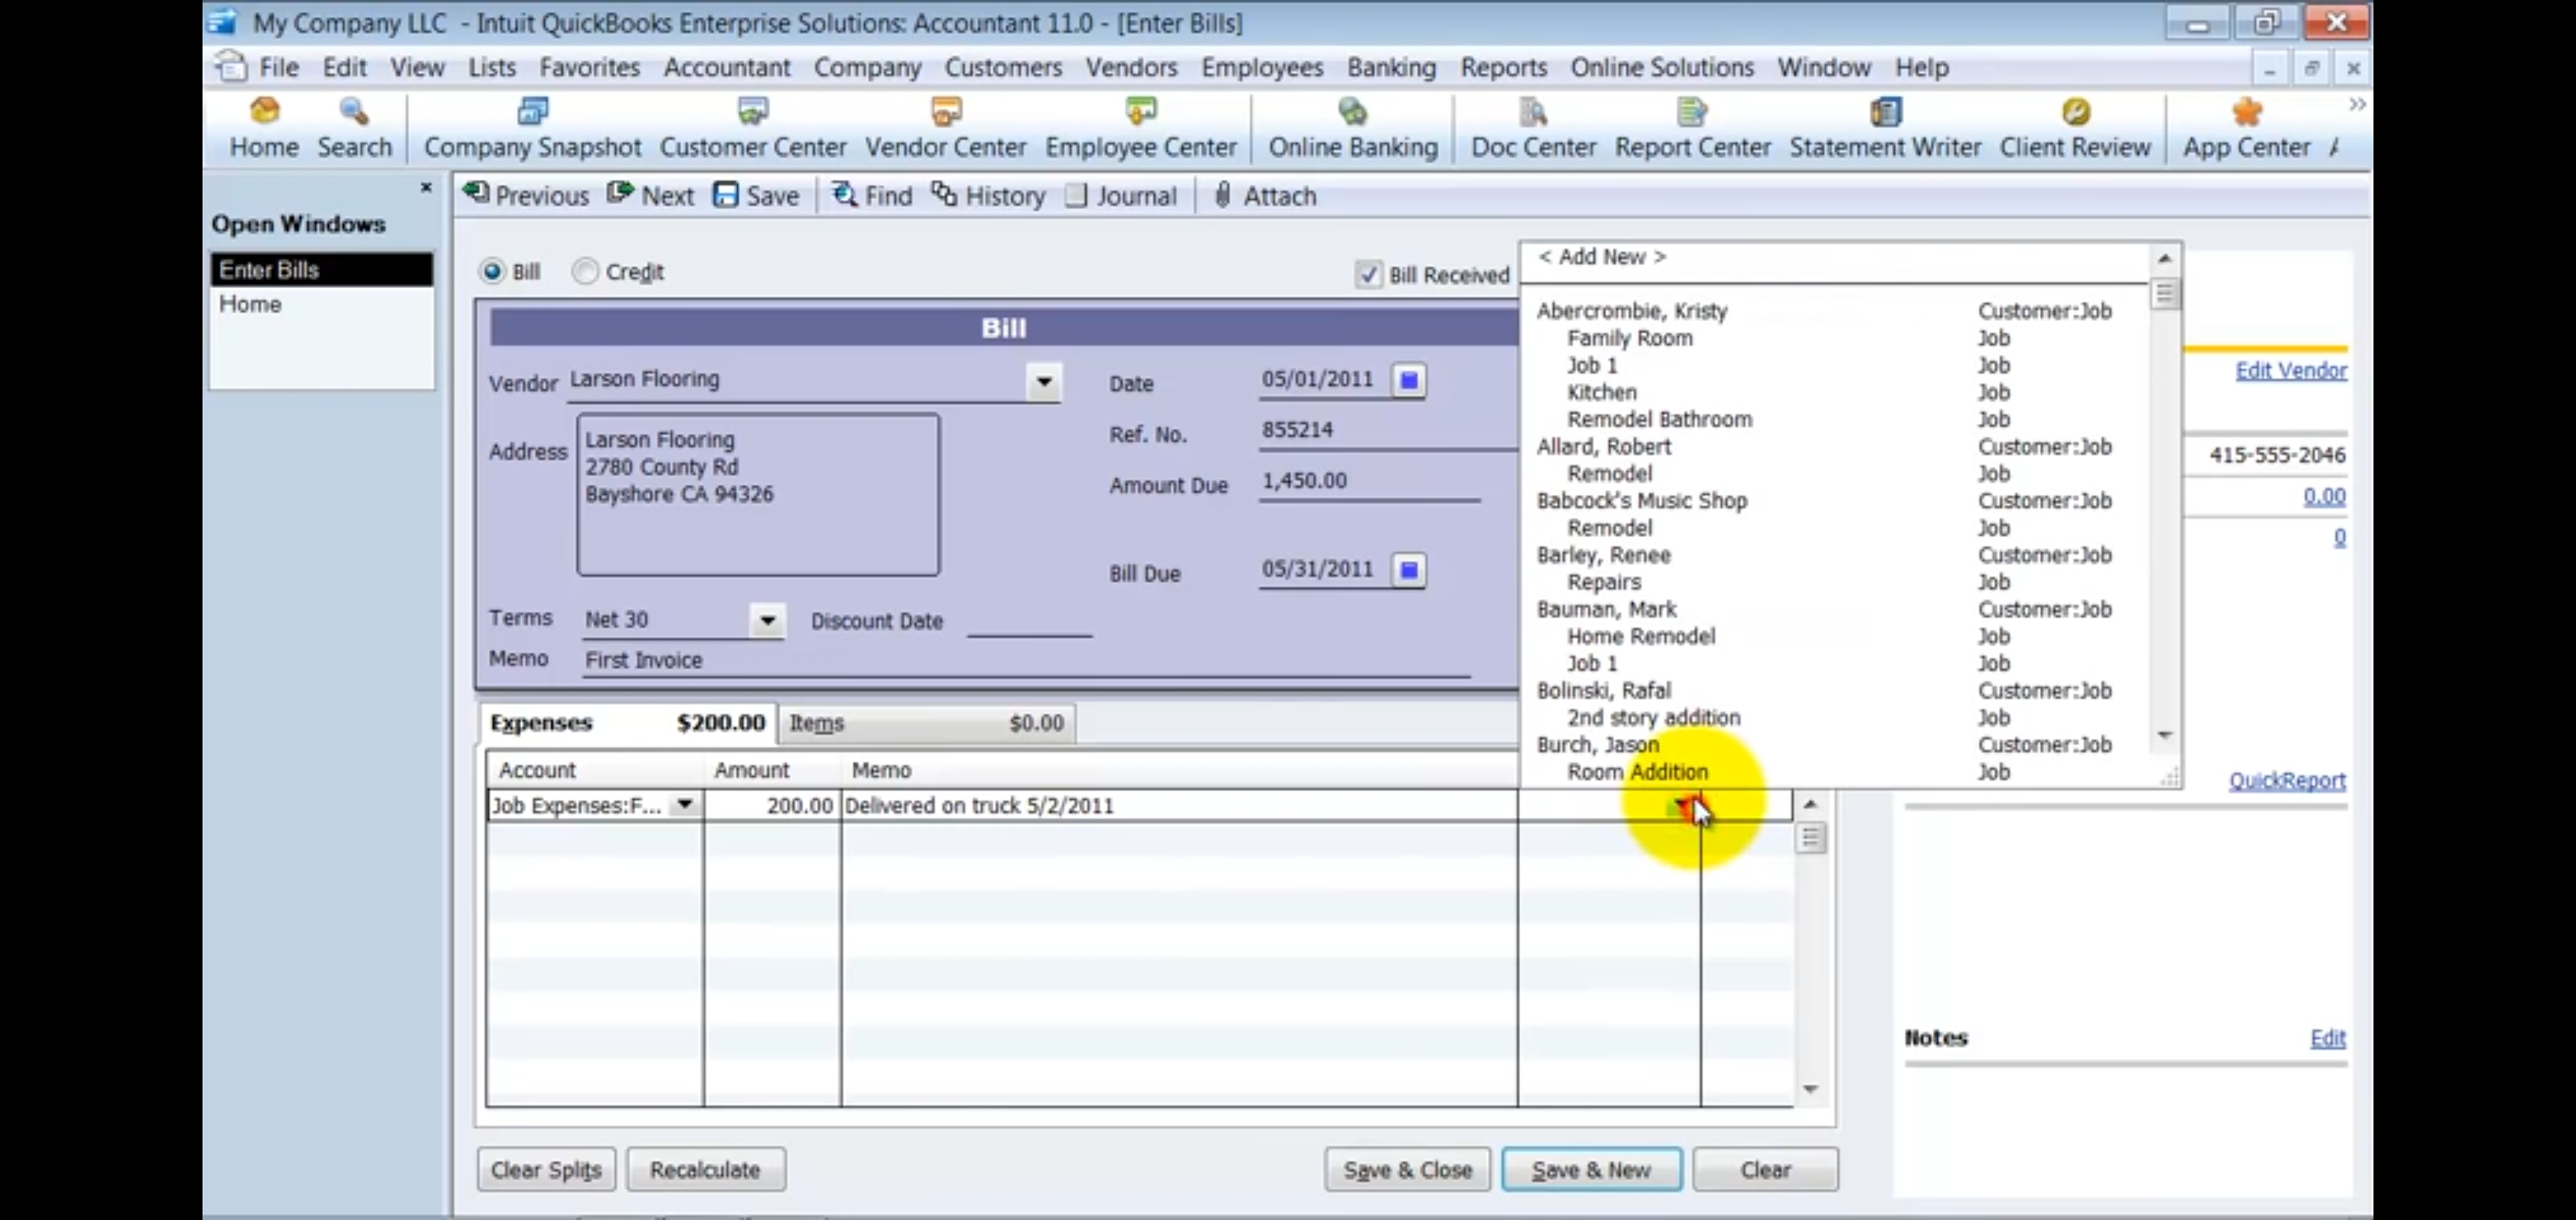Click the customer list scroll-up arrow

[2165, 259]
